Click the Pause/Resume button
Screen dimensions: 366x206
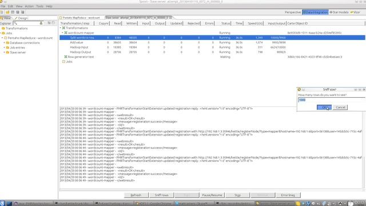pos(212,195)
